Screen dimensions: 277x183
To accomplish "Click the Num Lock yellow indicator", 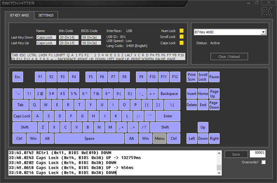I will (x=182, y=31).
